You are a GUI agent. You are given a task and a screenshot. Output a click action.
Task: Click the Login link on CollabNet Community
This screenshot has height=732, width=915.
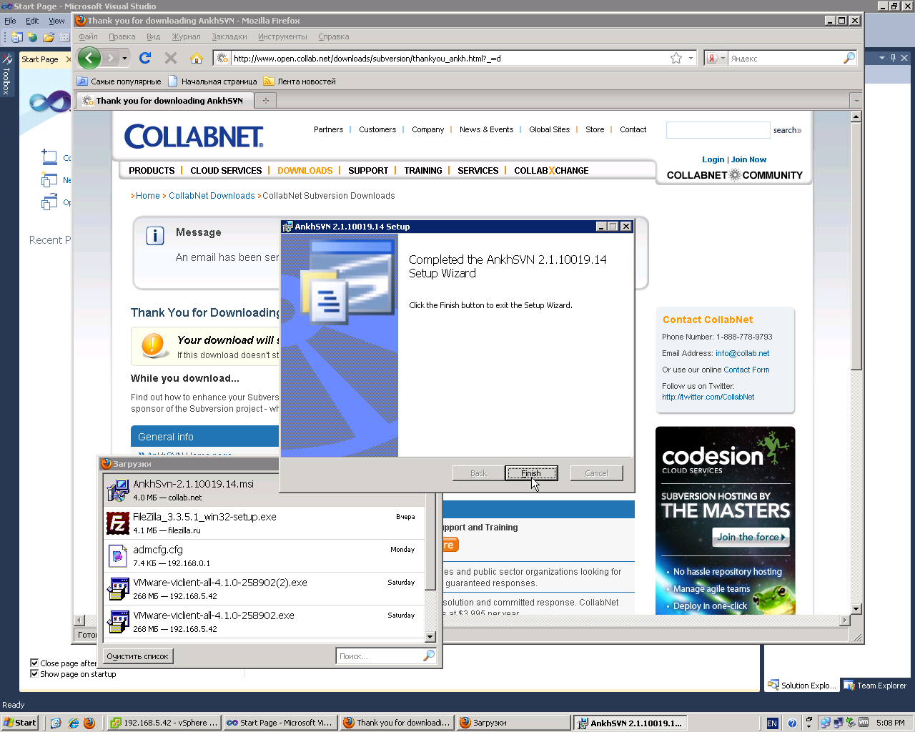pyautogui.click(x=713, y=159)
